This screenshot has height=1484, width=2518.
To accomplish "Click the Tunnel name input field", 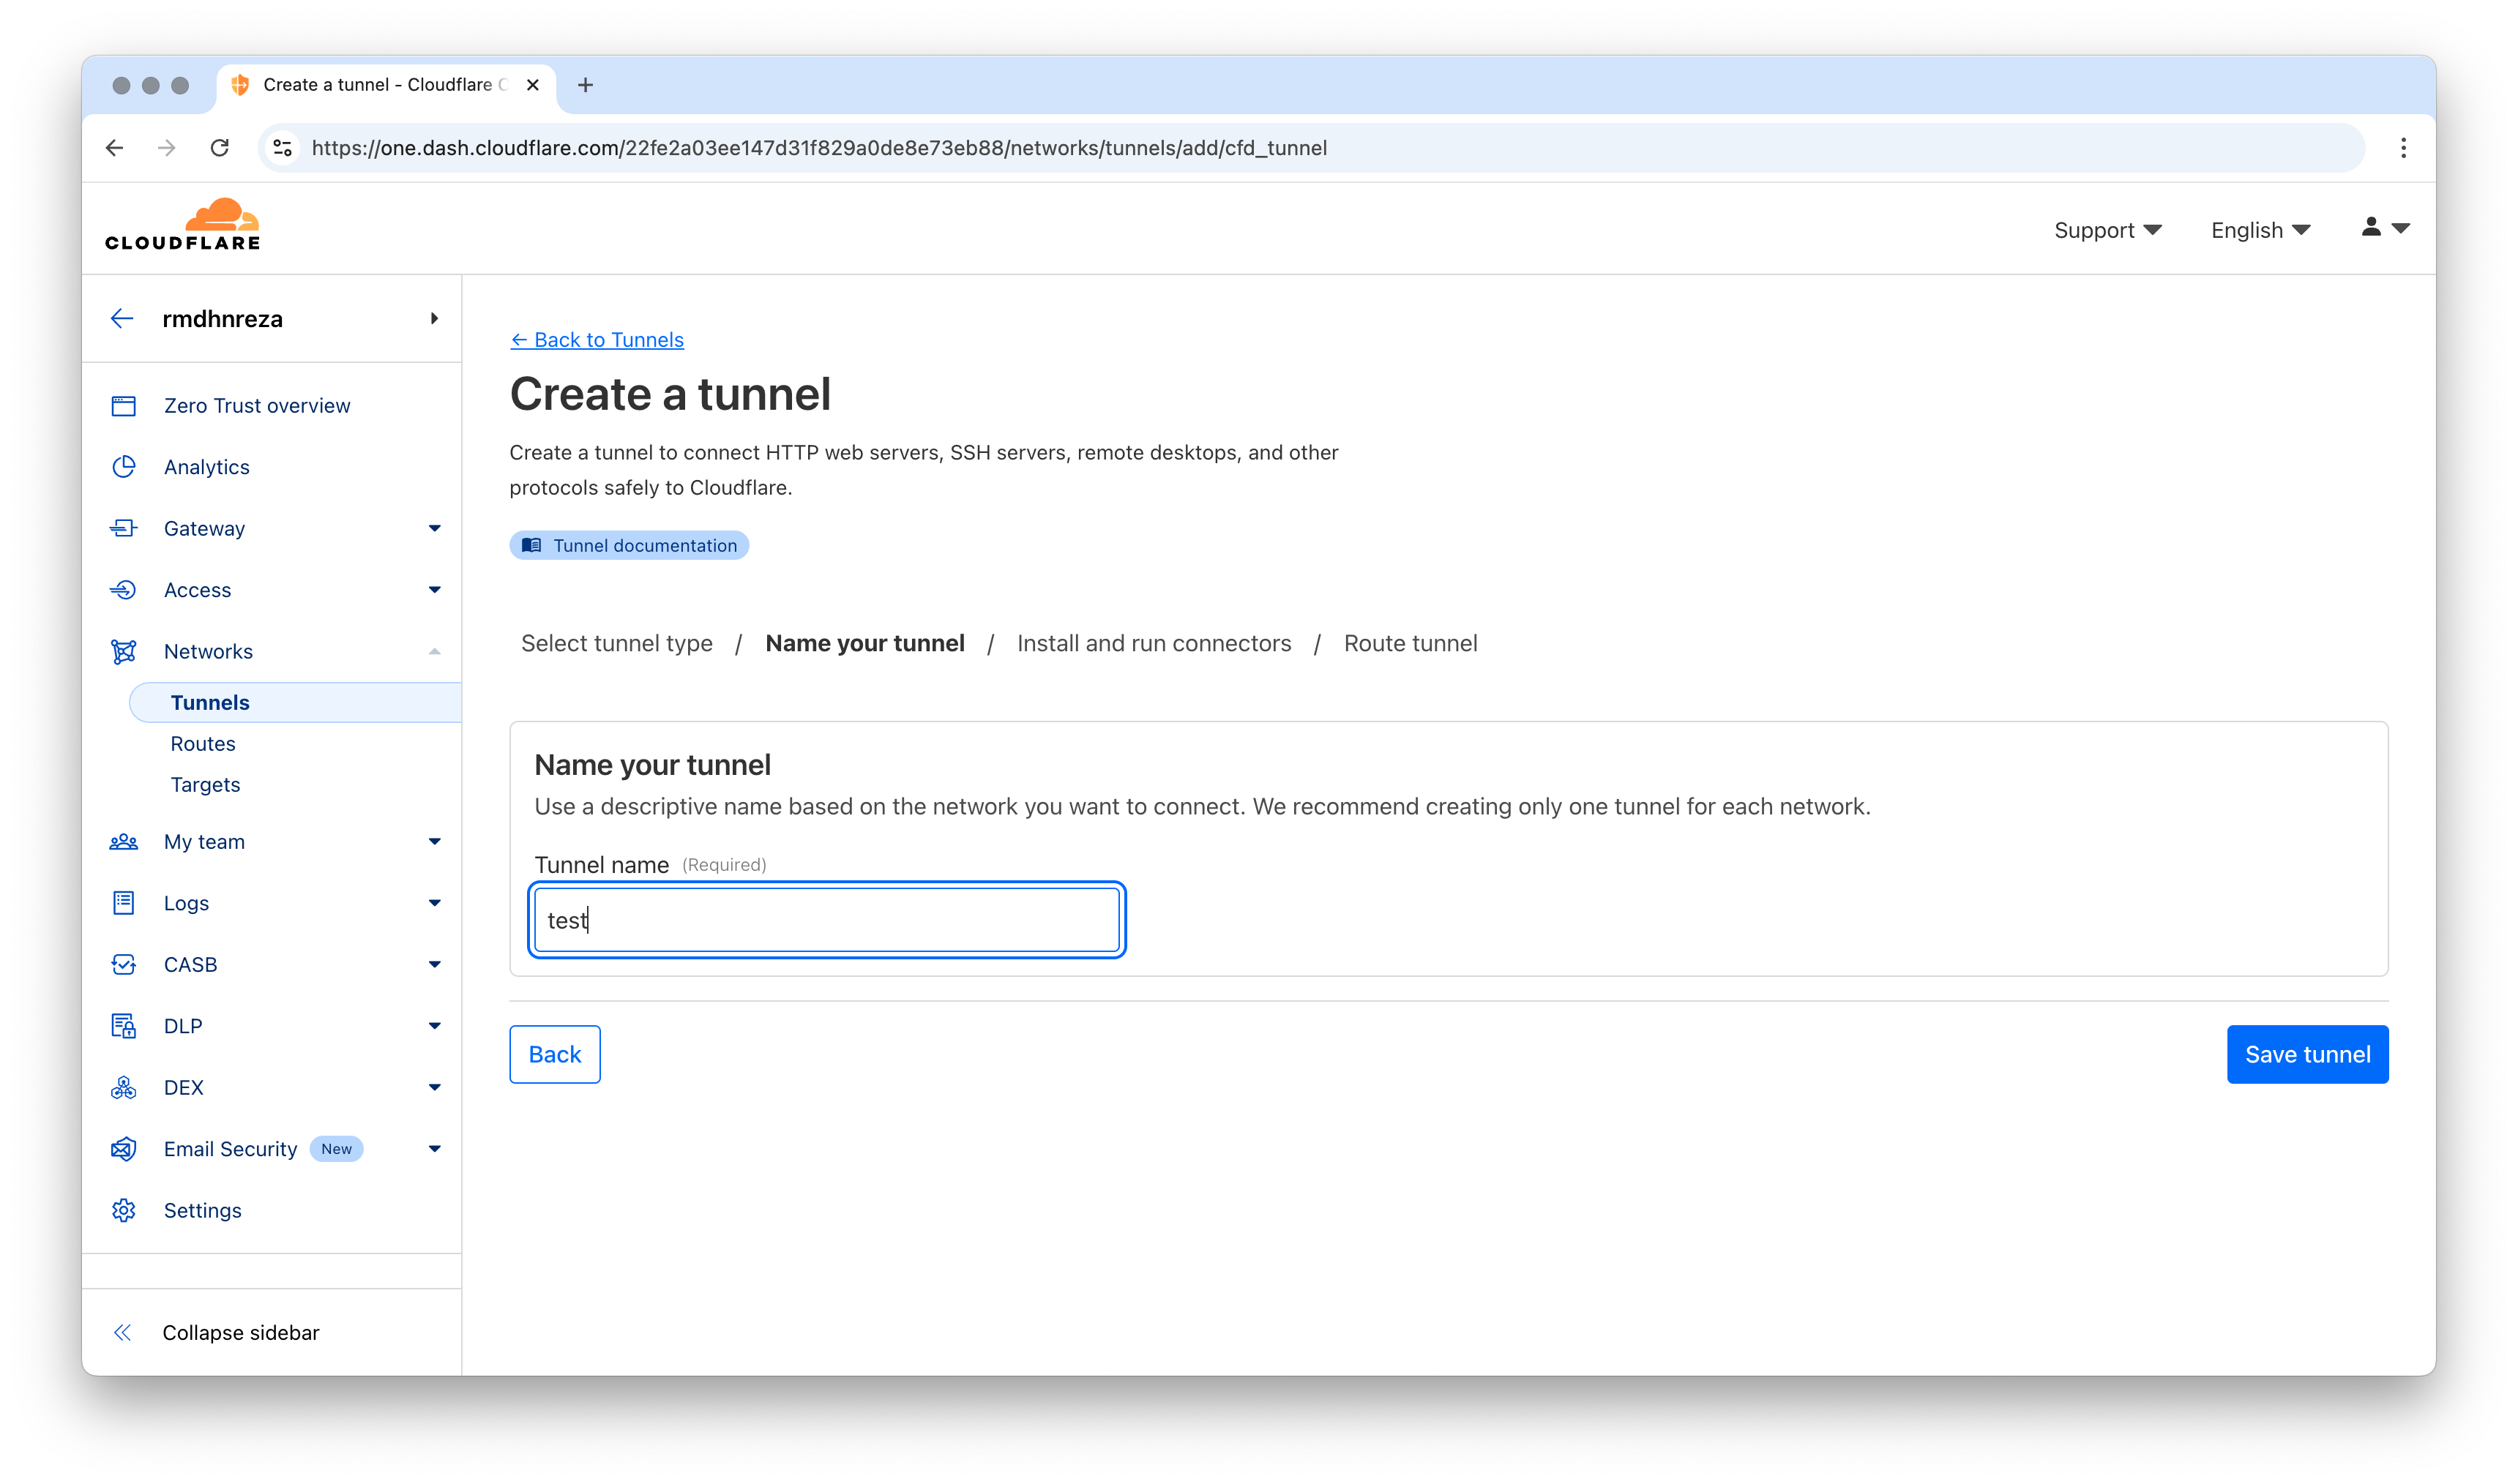I will click(x=827, y=920).
